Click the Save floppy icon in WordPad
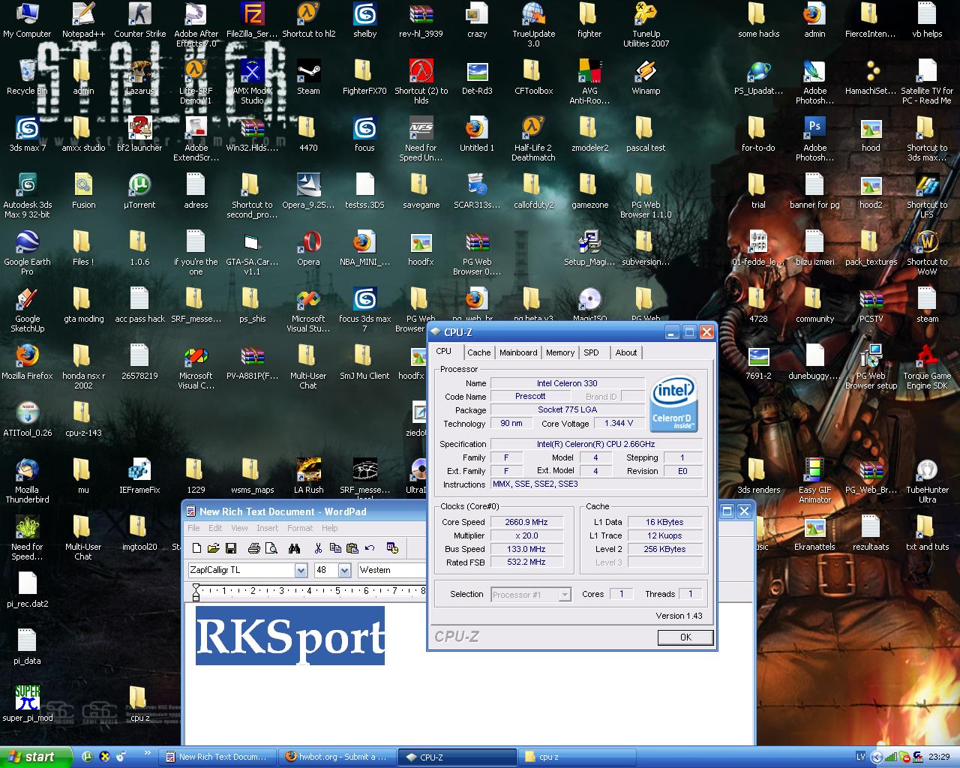960x768 pixels. click(x=231, y=548)
